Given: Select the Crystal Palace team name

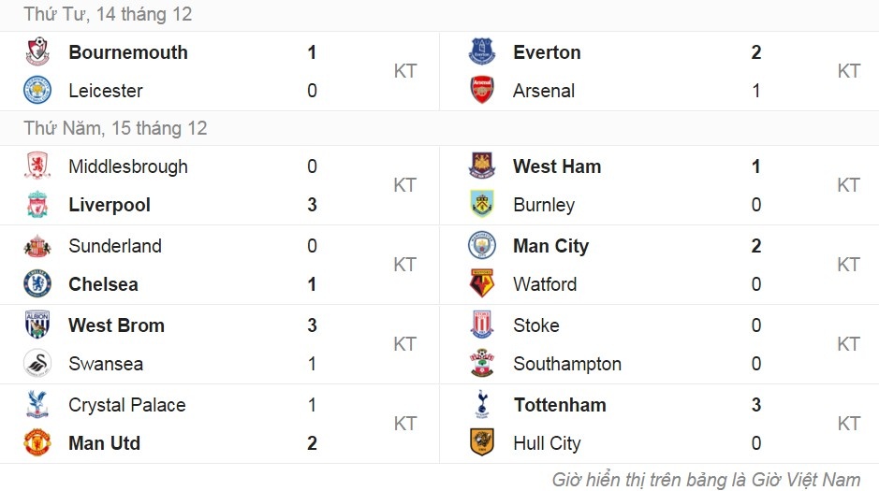Looking at the screenshot, I should 127,405.
